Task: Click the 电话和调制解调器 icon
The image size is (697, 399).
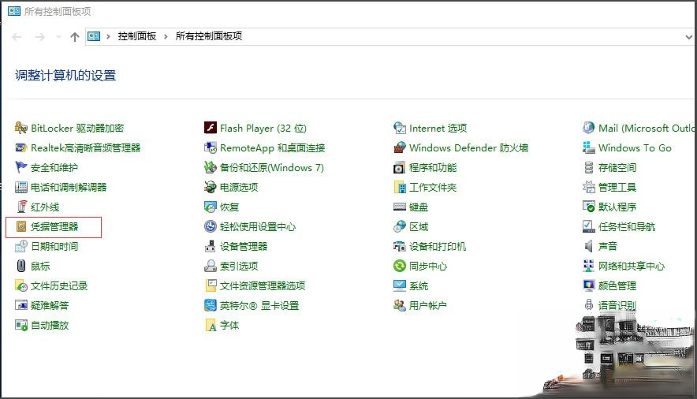Action: tap(20, 187)
